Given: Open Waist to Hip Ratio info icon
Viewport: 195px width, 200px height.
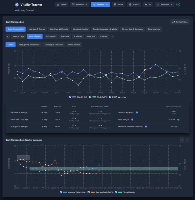Looking at the screenshot, I should coord(137,112).
